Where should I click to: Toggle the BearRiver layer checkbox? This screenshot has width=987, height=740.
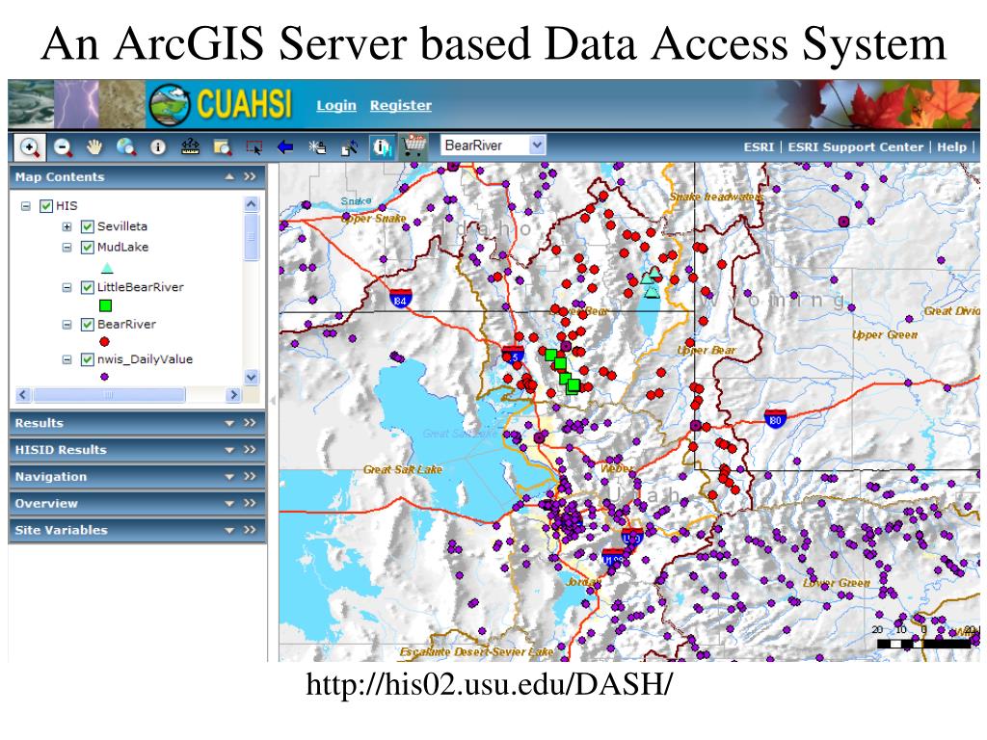pyautogui.click(x=88, y=325)
